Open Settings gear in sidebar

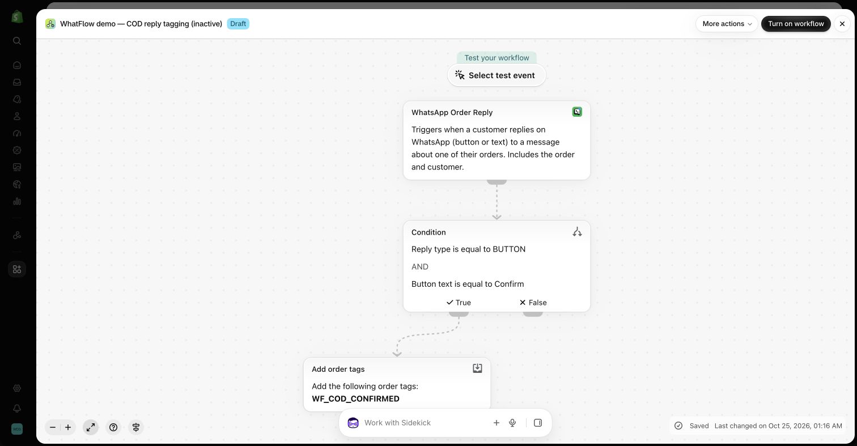(17, 388)
